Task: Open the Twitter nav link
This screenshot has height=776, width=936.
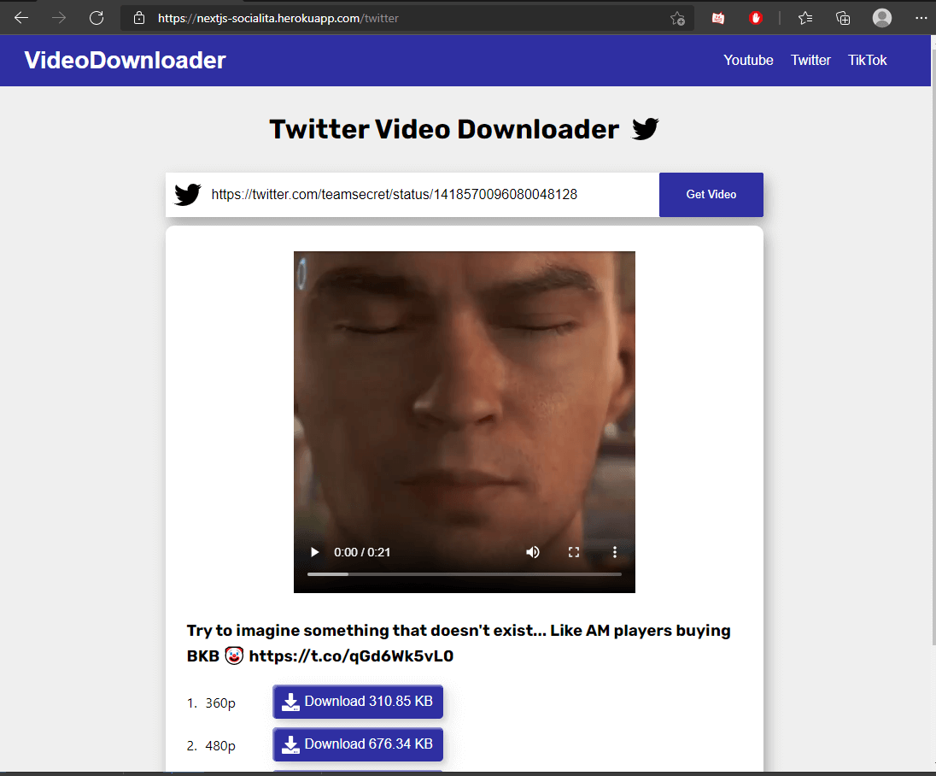Action: point(810,61)
